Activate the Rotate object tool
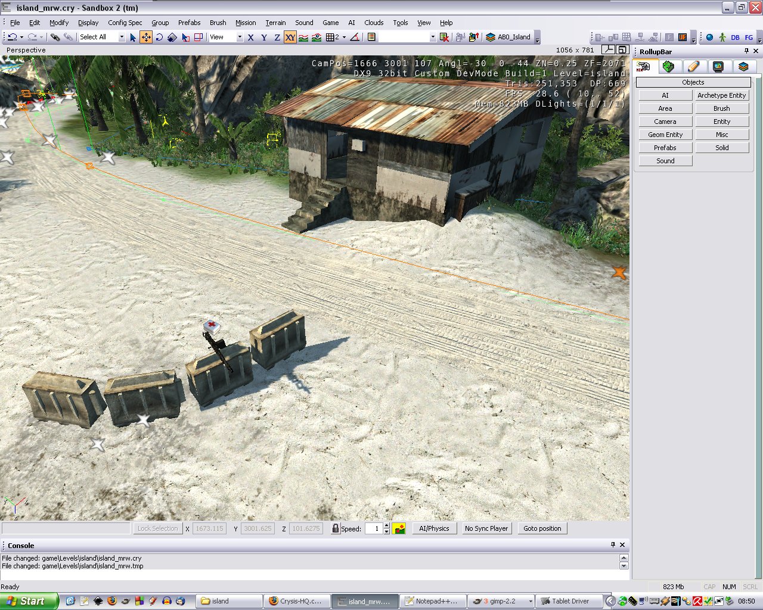Image resolution: width=763 pixels, height=610 pixels. [x=159, y=37]
